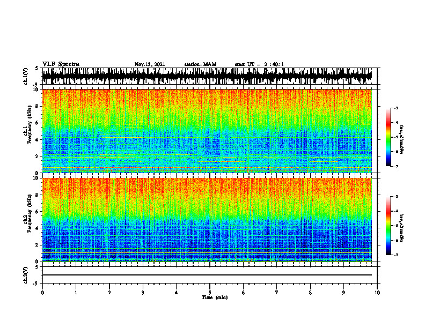Viewport: 425px width, 328px height.
Task: Click the "8" kHz tick of ch.1 spectrogram
Action: click(38, 106)
